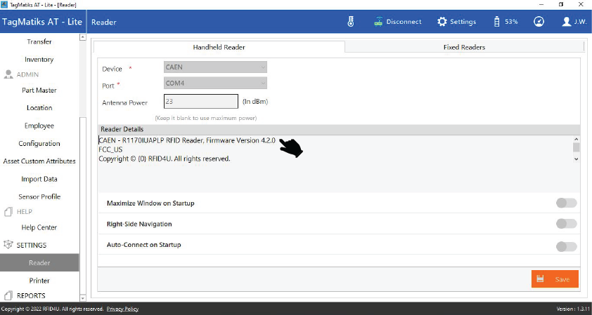The image size is (592, 315).
Task: Click the battery level 53% icon
Action: coord(497,22)
